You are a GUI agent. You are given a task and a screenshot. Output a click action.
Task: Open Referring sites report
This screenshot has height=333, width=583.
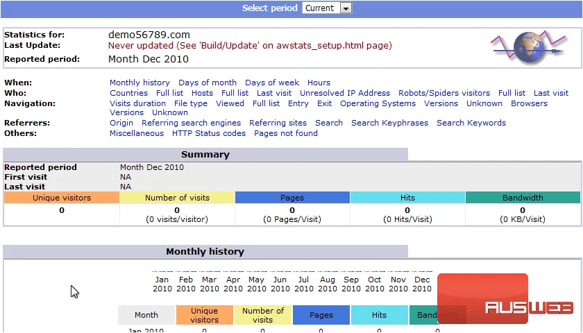pyautogui.click(x=278, y=123)
